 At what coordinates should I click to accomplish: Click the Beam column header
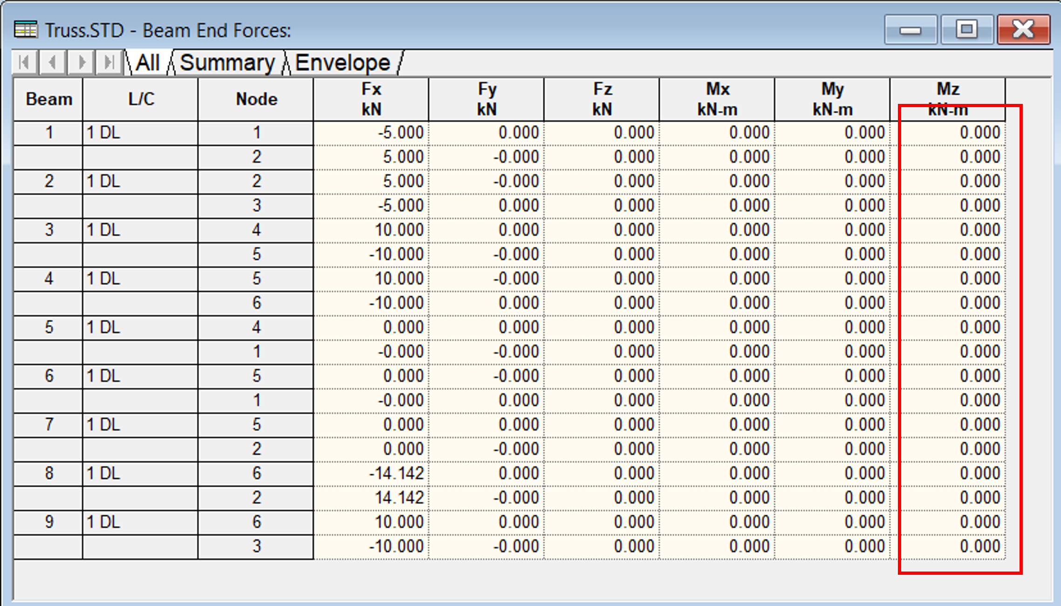(x=48, y=99)
